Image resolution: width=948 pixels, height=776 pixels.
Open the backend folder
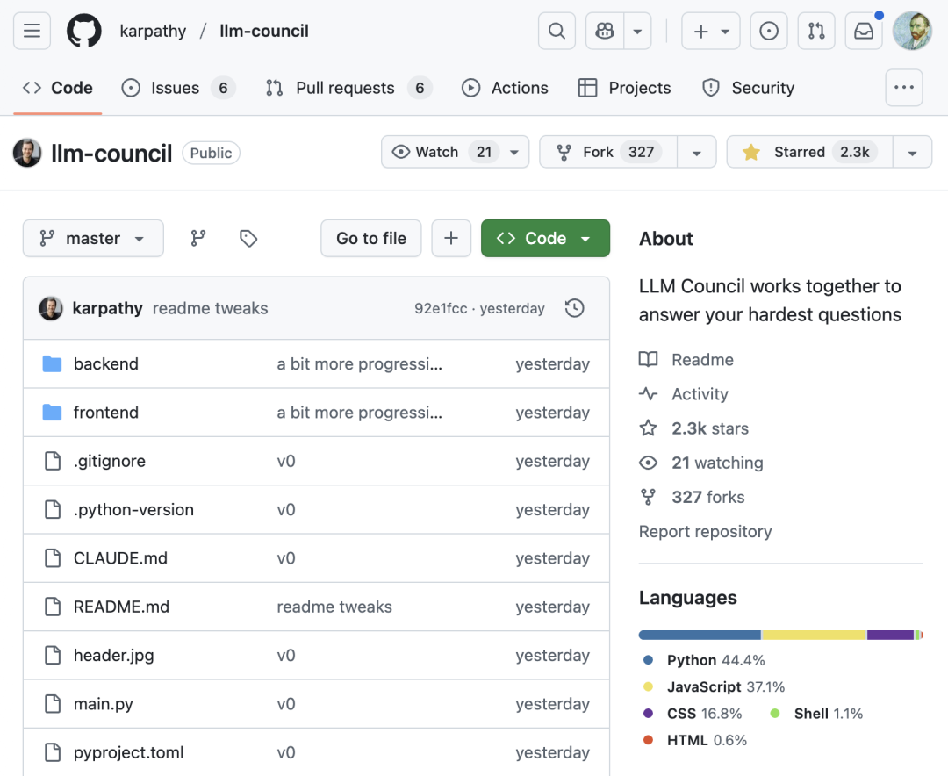tap(106, 364)
